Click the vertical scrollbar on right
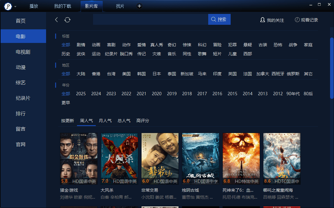 coord(332,68)
